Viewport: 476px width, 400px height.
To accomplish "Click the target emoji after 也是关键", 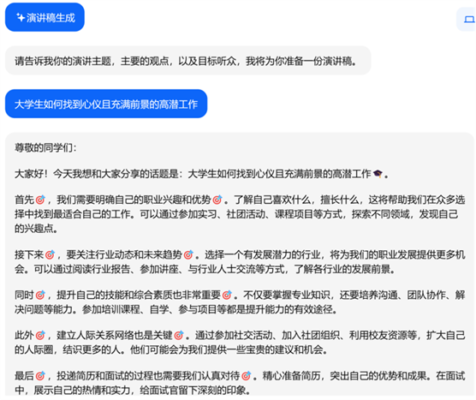I will coord(178,335).
